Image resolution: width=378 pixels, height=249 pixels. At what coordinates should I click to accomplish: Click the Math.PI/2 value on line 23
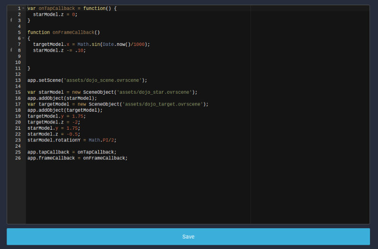pyautogui.click(x=102, y=140)
